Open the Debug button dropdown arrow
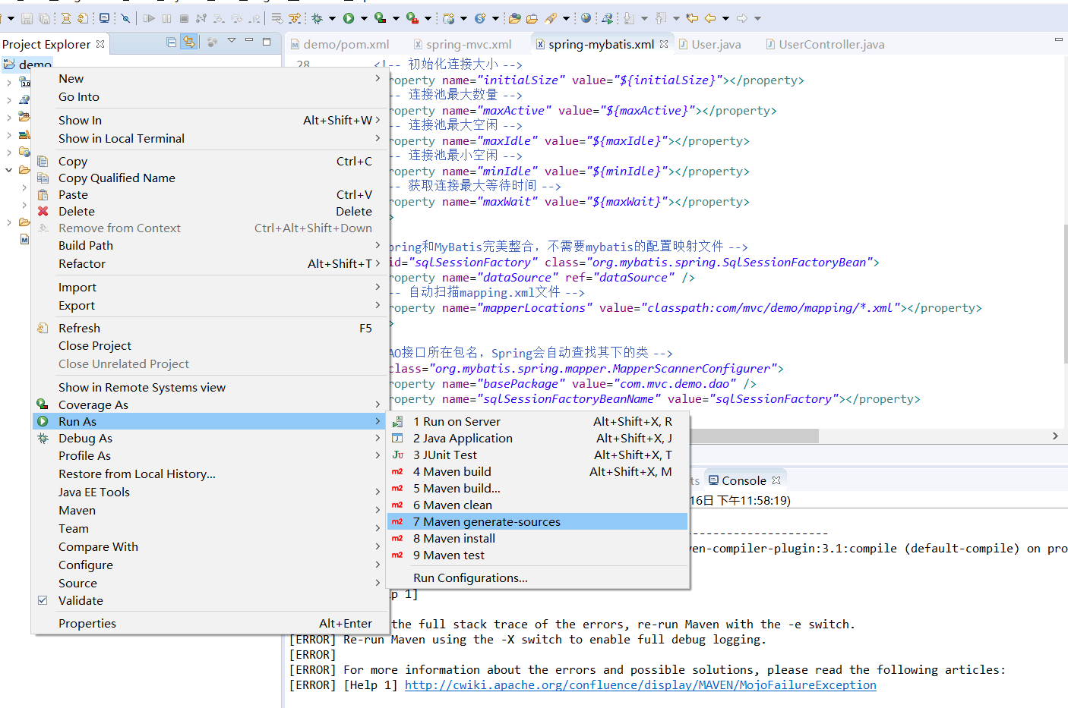The height and width of the screenshot is (708, 1068). pos(332,17)
